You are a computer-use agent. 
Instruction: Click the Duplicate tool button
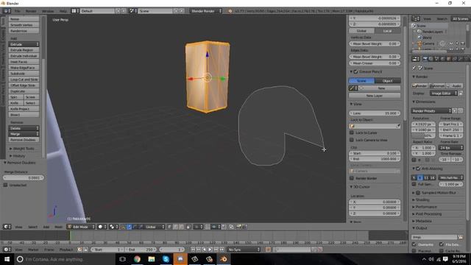[24, 91]
